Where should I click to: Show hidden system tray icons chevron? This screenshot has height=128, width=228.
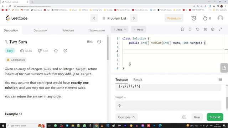coord(201,126)
